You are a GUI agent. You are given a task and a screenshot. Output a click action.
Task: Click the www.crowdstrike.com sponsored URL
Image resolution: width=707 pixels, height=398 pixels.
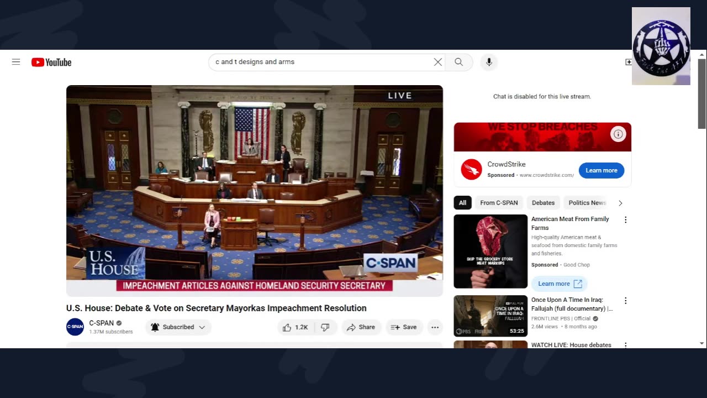[x=546, y=175]
